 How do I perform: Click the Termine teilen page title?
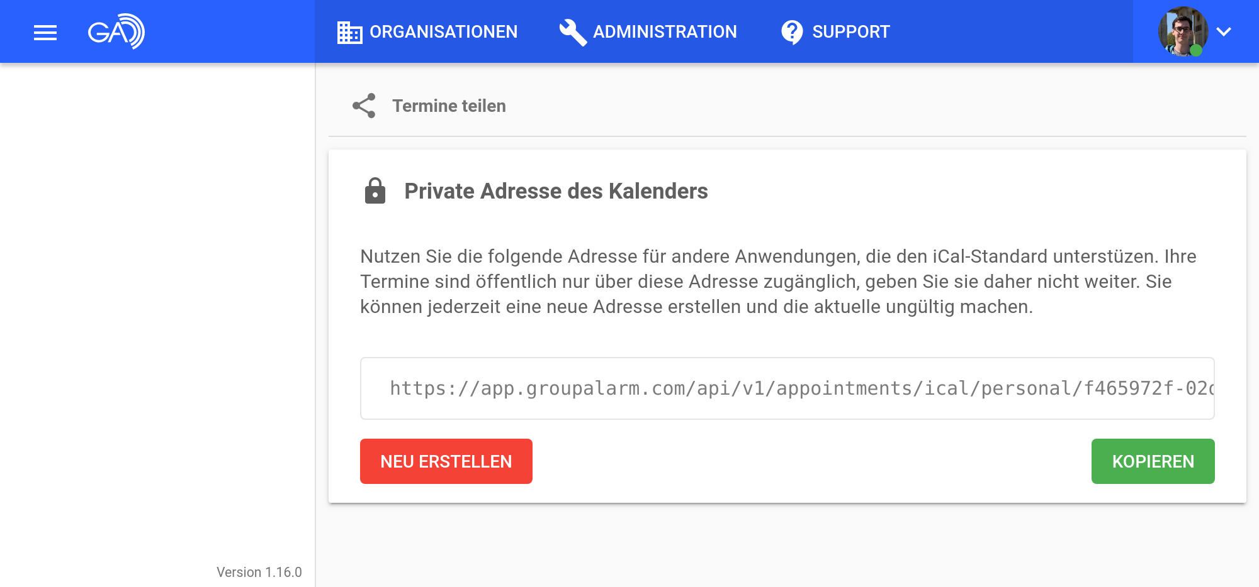point(449,106)
